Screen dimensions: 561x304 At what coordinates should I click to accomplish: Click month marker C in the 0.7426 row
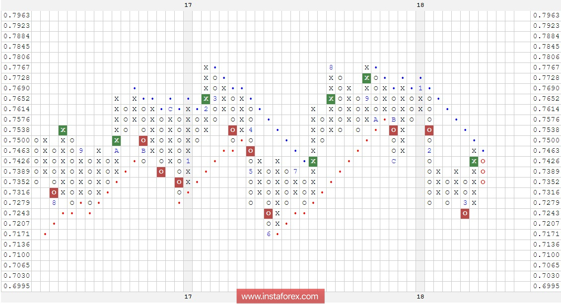394,161
